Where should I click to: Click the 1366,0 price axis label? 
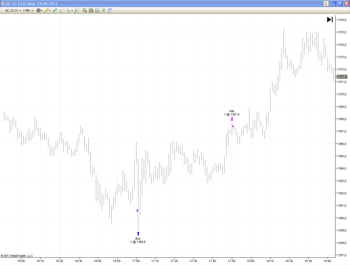coord(342,144)
